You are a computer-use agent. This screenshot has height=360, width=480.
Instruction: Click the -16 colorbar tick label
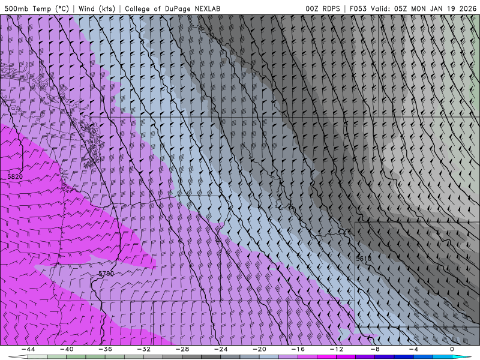(x=298, y=349)
